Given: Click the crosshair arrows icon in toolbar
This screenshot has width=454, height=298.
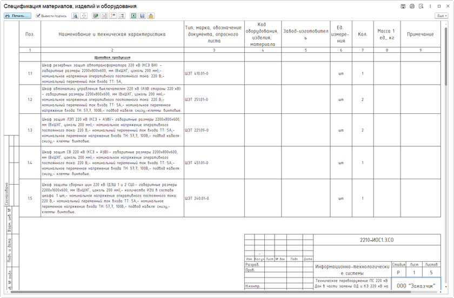Looking at the screenshot, I should click(84, 16).
